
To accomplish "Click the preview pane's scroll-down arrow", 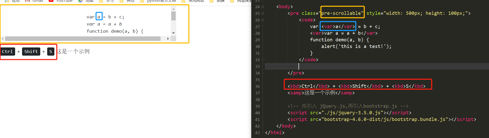I will click(174, 33).
